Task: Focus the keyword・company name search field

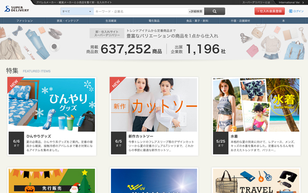Action: click(141, 11)
